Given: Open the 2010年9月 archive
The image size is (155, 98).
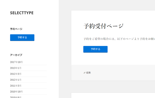Looking at the screenshot, I should click(x=16, y=97).
